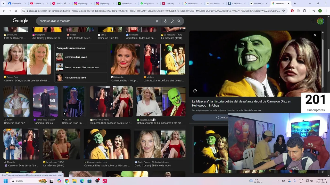Open the volume control in system tray
Image resolution: width=330 pixels, height=185 pixels.
tap(311, 181)
